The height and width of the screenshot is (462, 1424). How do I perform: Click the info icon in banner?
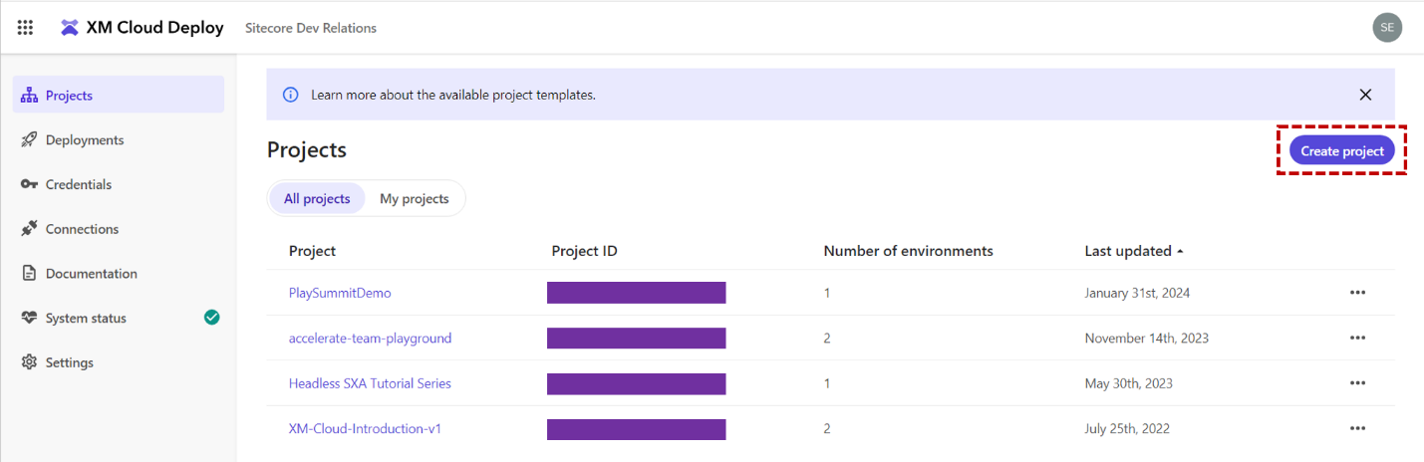291,95
